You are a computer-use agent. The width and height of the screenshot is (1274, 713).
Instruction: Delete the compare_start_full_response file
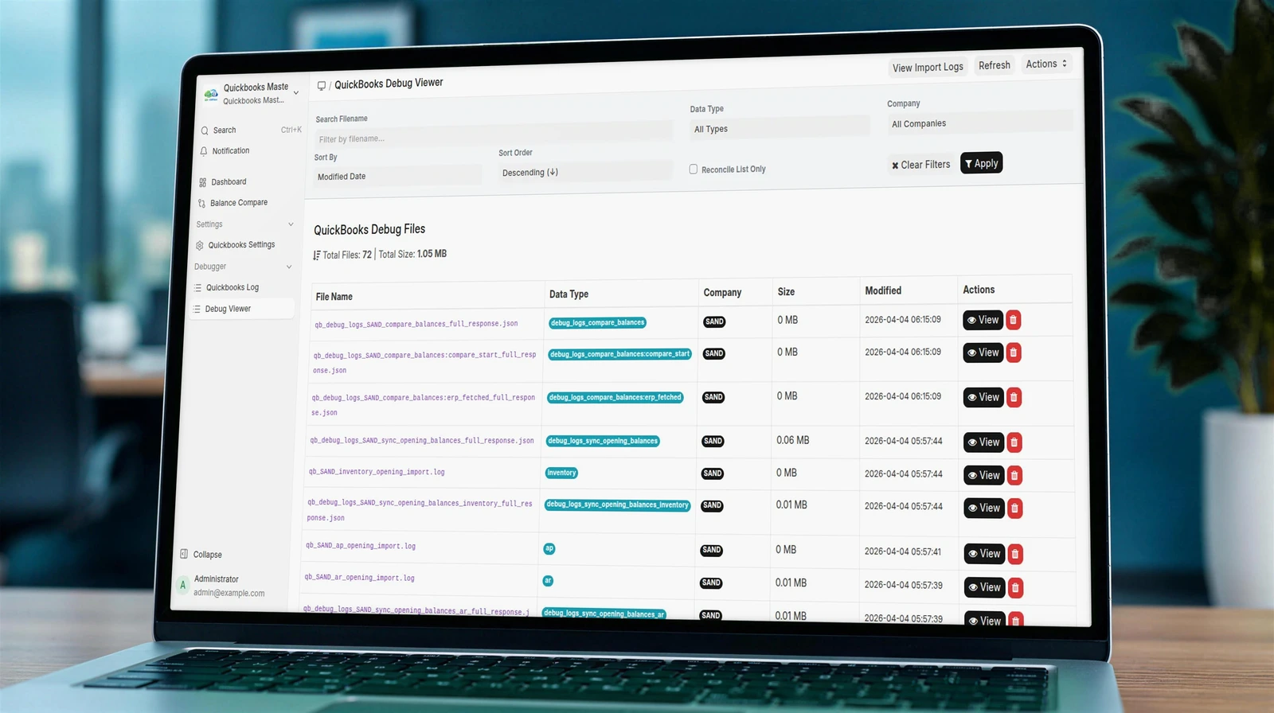coord(1014,353)
